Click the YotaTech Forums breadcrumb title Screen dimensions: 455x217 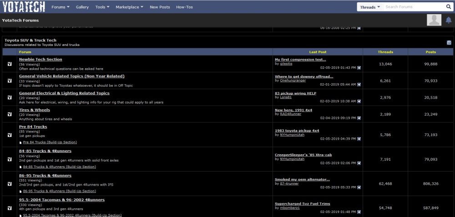tap(20, 20)
